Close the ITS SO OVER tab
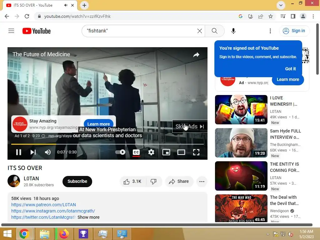Image resolution: width=320 pixels, height=240 pixels. click(72, 5)
